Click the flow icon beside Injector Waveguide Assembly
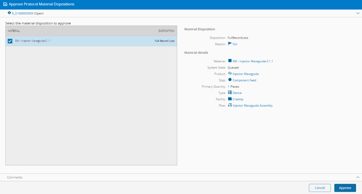The image size is (362, 194). [x=230, y=105]
